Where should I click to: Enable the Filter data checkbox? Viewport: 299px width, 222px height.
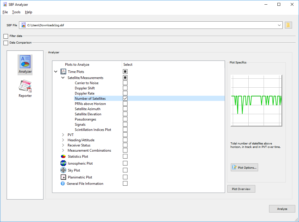click(x=6, y=36)
